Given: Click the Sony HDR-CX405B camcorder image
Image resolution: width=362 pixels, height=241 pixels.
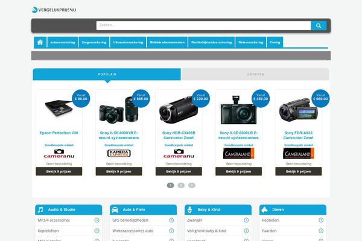Looking at the screenshot, I should click(x=178, y=110).
